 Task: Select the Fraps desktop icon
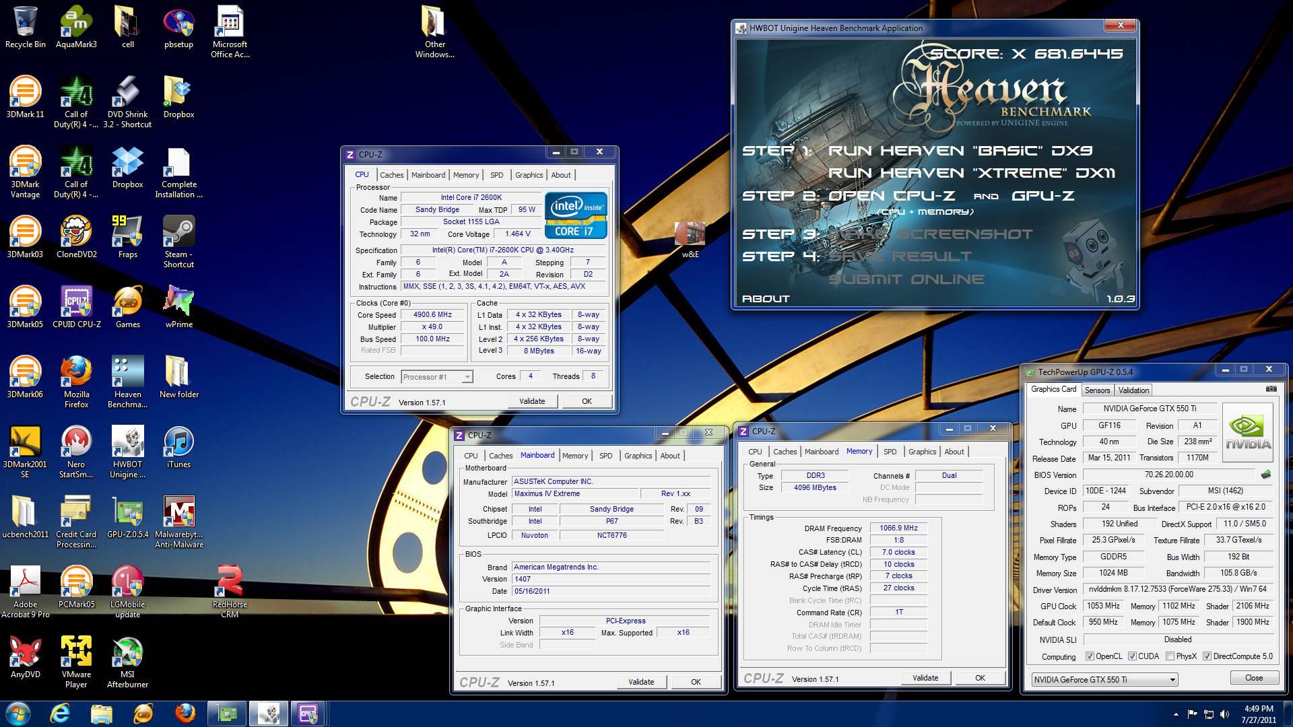coord(127,238)
